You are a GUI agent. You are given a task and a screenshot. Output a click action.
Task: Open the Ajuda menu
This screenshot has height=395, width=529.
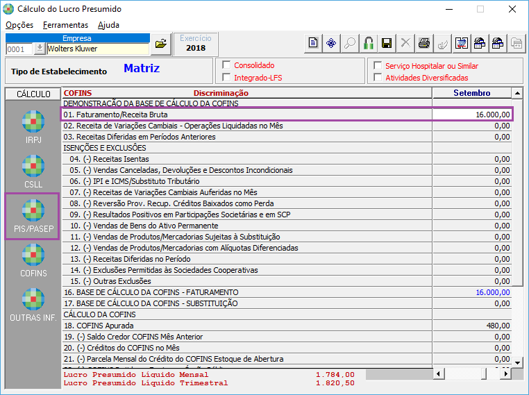[x=108, y=25]
